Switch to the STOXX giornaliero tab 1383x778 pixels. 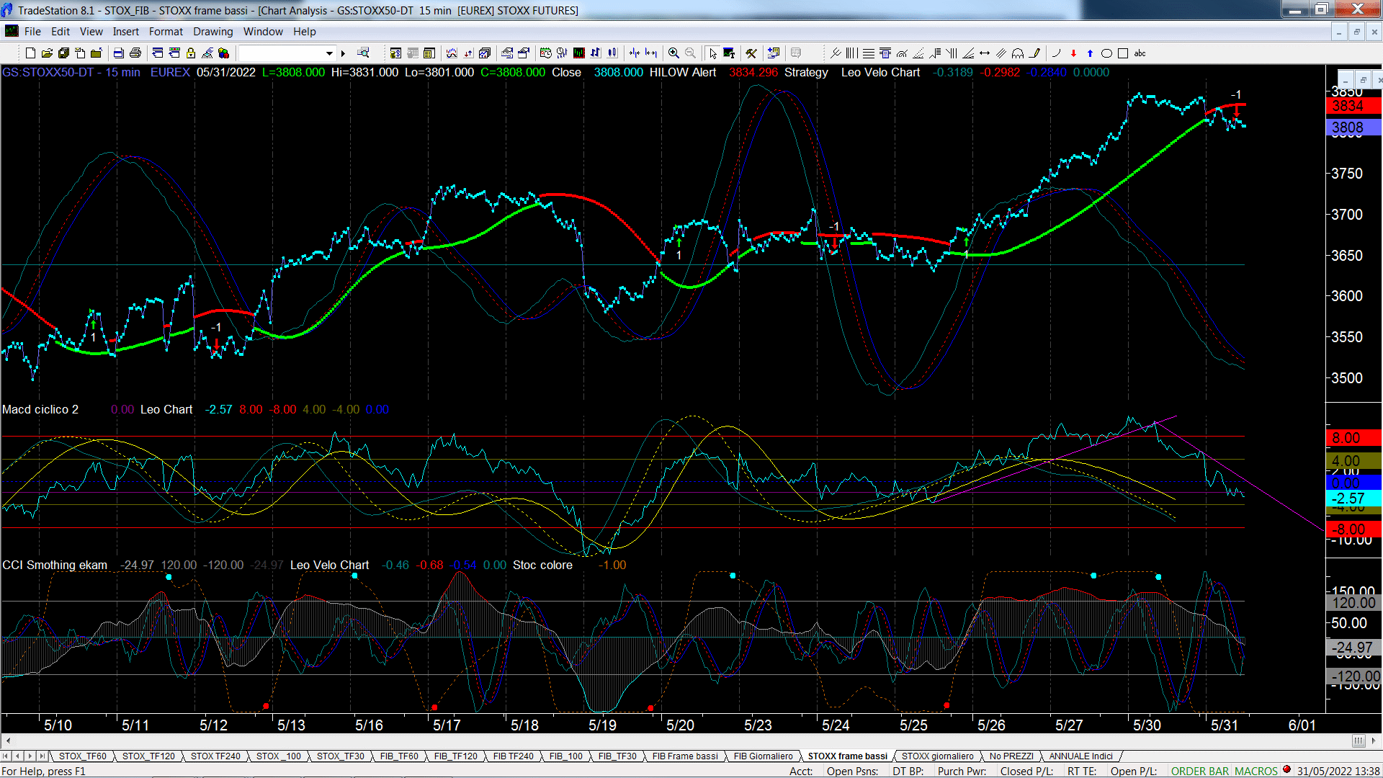pos(937,756)
